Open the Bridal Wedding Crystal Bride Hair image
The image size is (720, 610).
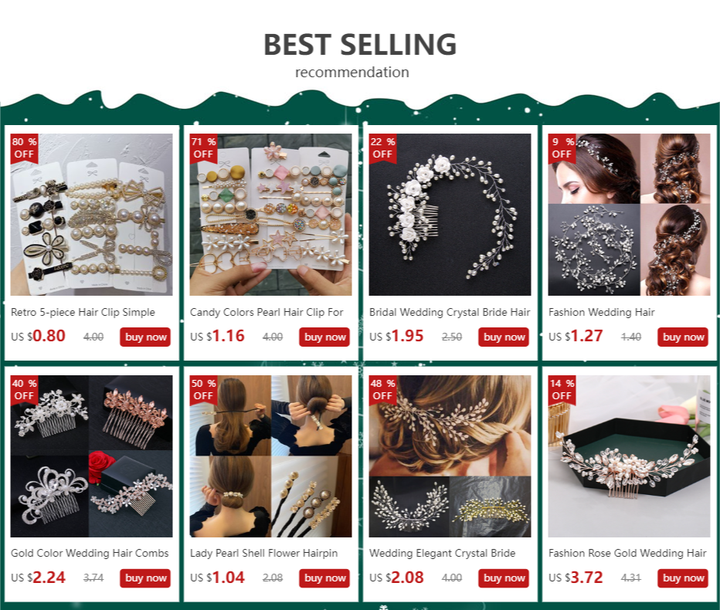(450, 215)
